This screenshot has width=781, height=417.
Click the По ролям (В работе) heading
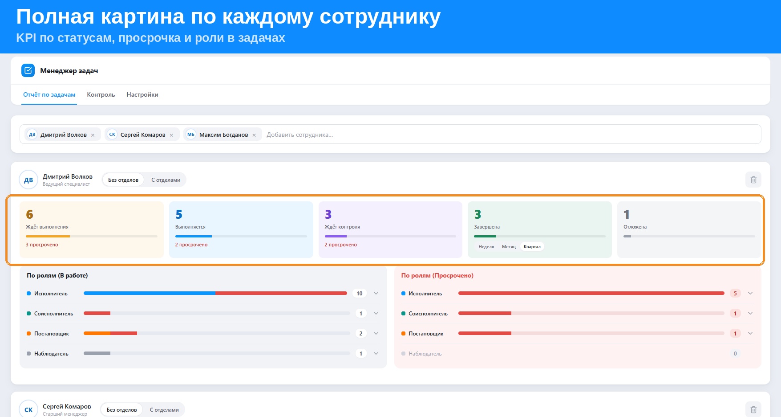click(x=57, y=275)
